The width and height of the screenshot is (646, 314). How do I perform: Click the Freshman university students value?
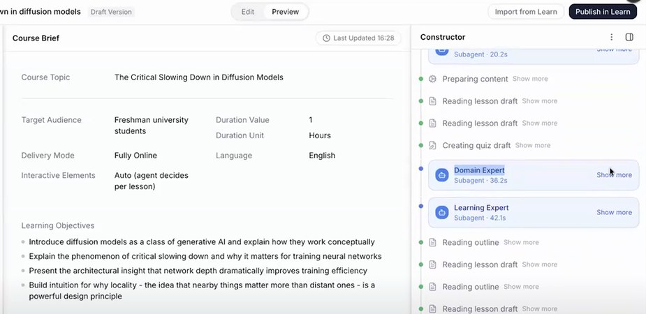[x=152, y=126]
